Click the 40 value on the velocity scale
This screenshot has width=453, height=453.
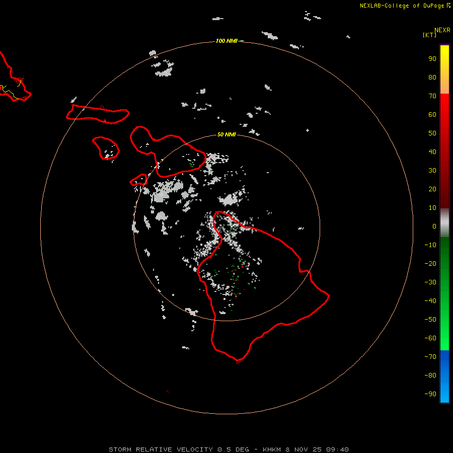click(x=432, y=152)
